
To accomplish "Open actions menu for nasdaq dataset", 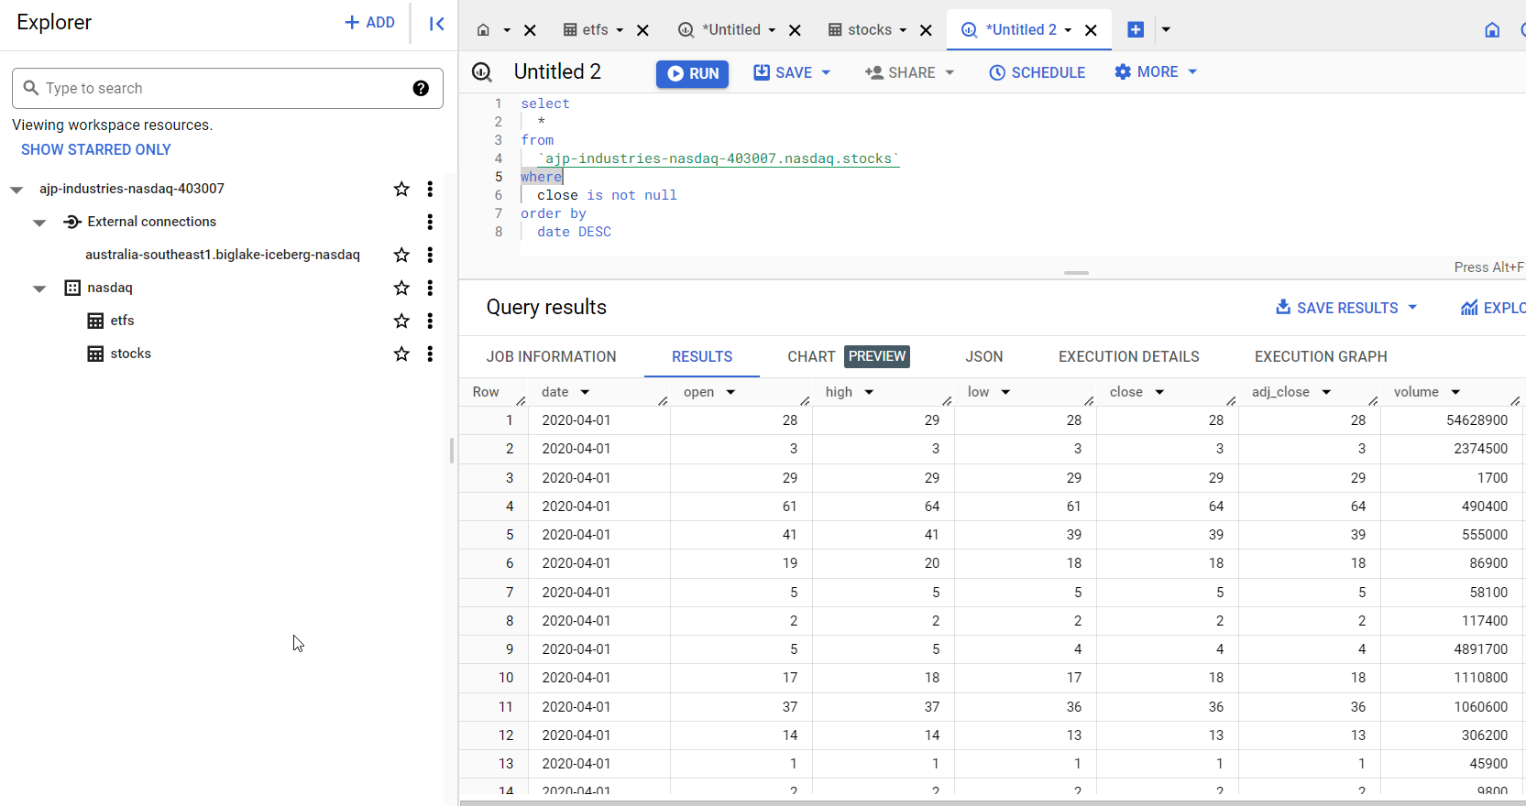I will 430,288.
